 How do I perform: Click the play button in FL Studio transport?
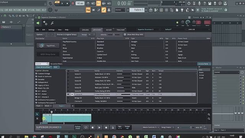point(62,3)
